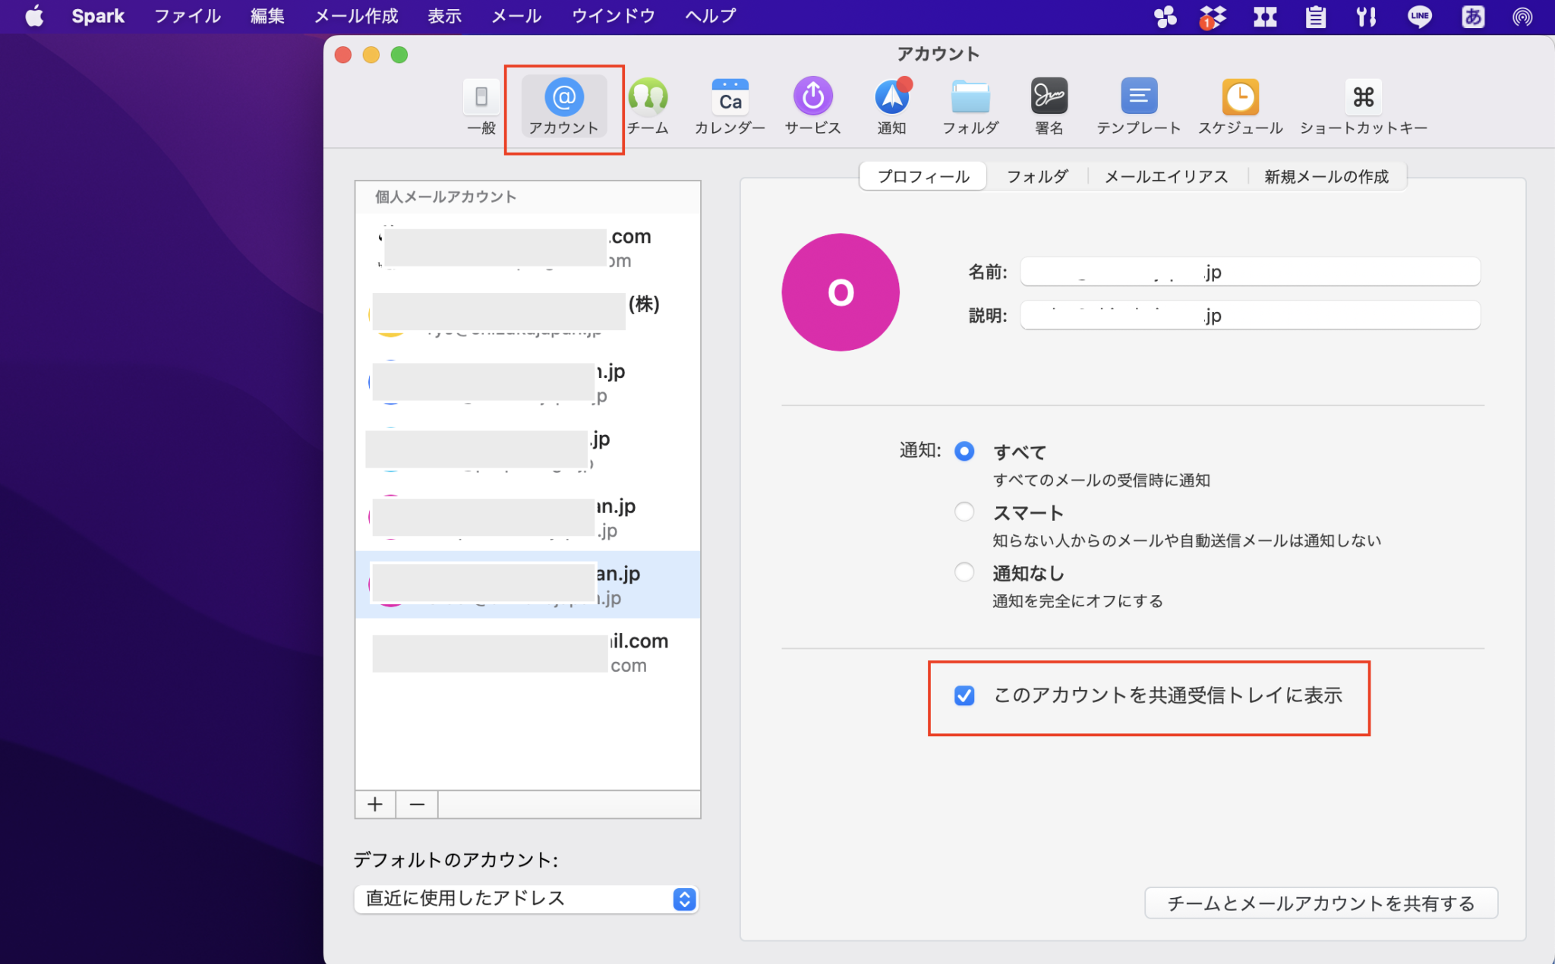Image resolution: width=1555 pixels, height=964 pixels.
Task: Open the 一般 settings icon
Action: [x=480, y=106]
